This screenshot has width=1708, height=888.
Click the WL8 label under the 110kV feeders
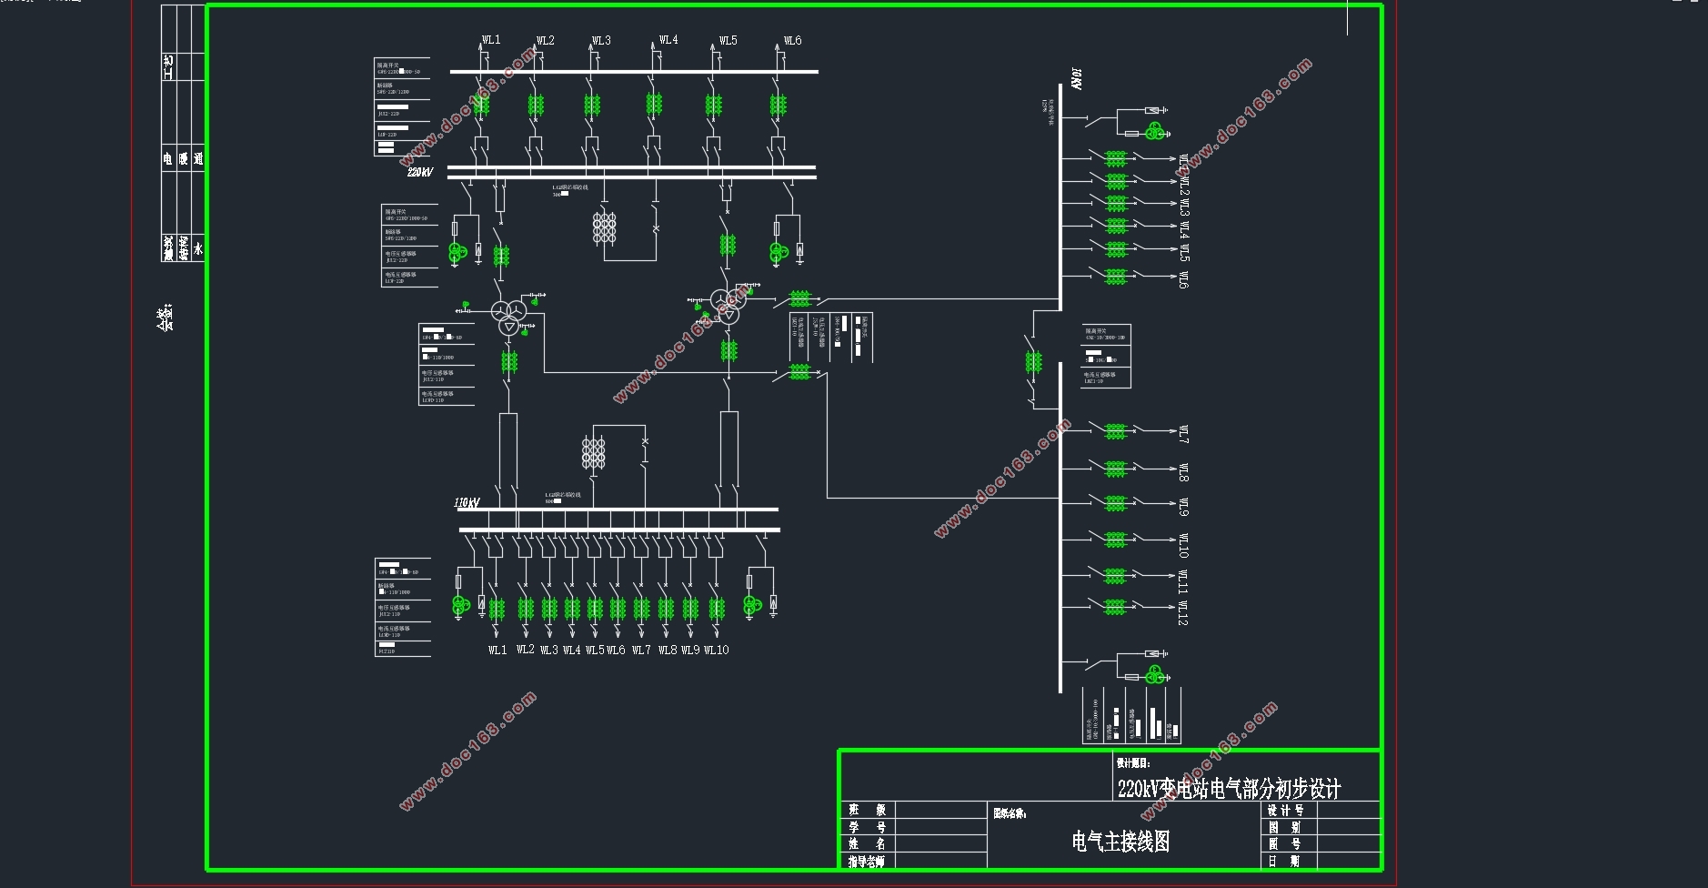668,650
